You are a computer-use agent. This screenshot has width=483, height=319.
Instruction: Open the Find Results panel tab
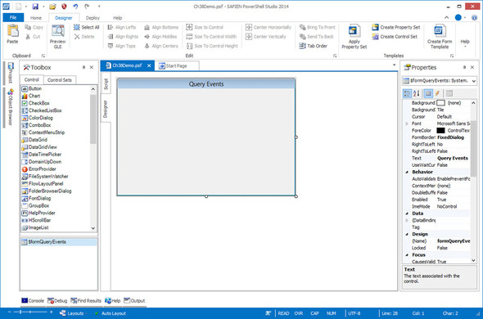click(86, 300)
